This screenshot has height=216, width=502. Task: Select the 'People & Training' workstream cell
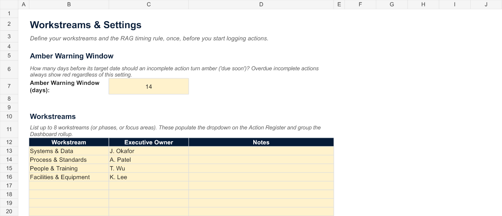coord(69,168)
